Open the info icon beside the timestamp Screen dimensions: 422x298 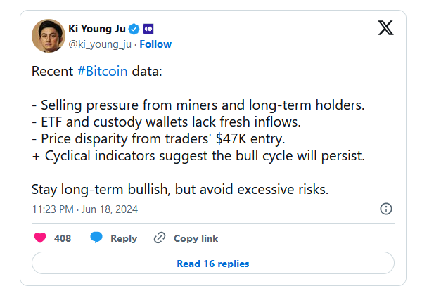(386, 209)
